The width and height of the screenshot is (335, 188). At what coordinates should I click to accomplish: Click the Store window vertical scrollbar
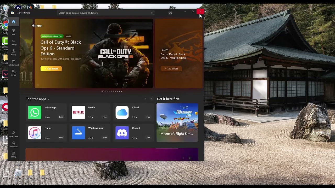[x=203, y=34]
